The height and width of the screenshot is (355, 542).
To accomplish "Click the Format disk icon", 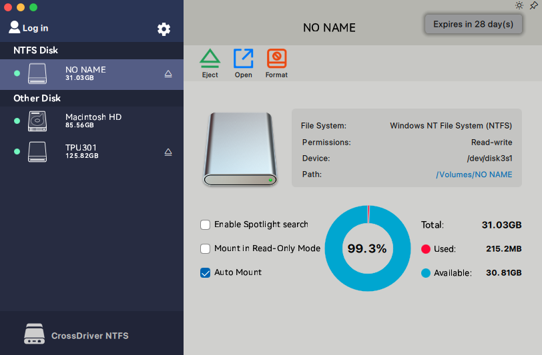I will point(276,59).
